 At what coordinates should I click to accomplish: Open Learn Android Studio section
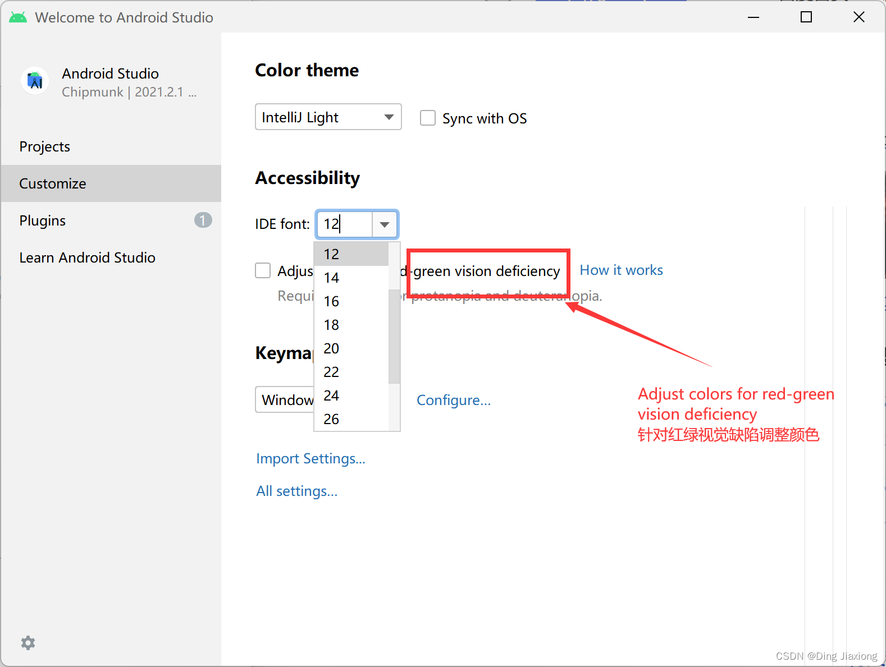(x=111, y=257)
